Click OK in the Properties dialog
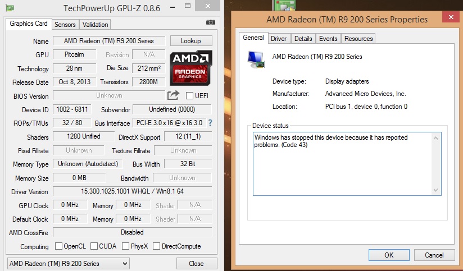This screenshot has width=463, height=271. point(389,255)
